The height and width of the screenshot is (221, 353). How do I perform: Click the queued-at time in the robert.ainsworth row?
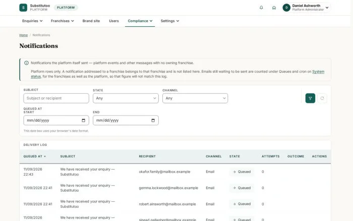(x=38, y=204)
